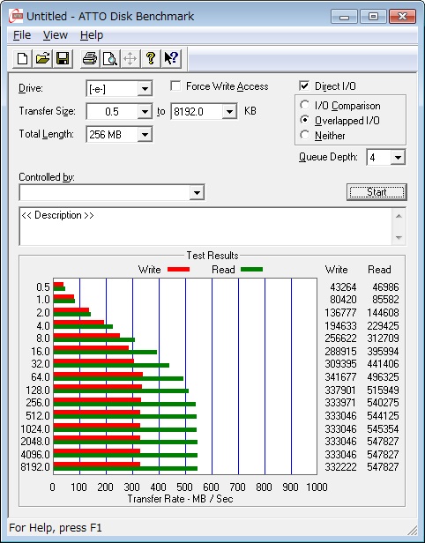The height and width of the screenshot is (543, 425).
Task: Uncheck the Direct I/O checkbox
Action: point(304,86)
